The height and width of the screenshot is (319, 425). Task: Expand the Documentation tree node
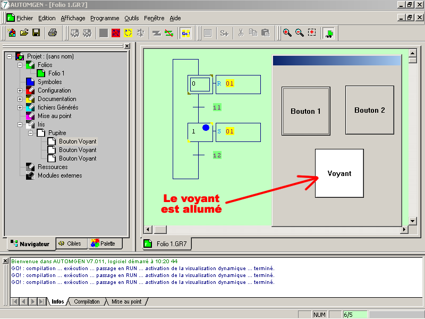(20, 99)
